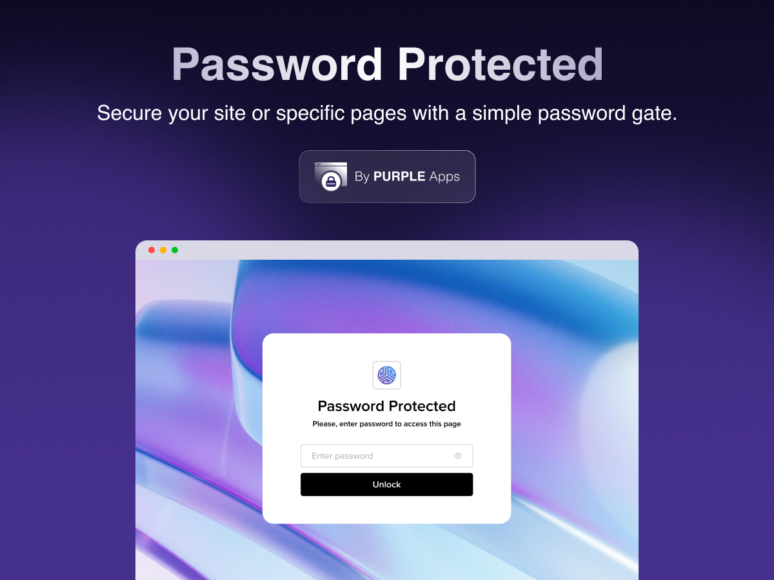774x580 pixels.
Task: Click the dark purple backdrop outside the browser mockup
Action: [64, 387]
